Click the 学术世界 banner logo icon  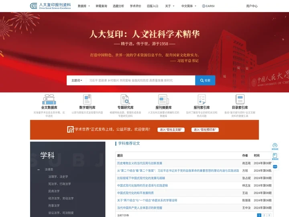tap(70, 129)
